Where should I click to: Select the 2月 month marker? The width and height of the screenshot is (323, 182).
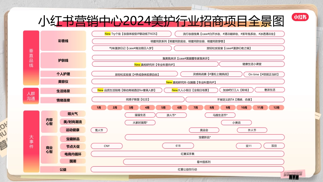point(115,107)
